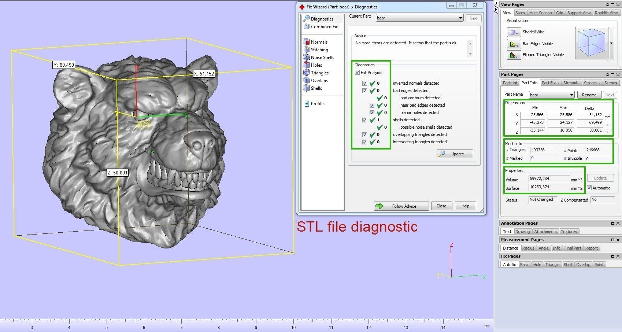
Task: Click the Advice text scrollbar
Action: click(470, 49)
